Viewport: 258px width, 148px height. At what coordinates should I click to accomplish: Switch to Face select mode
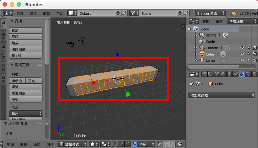click(x=172, y=144)
